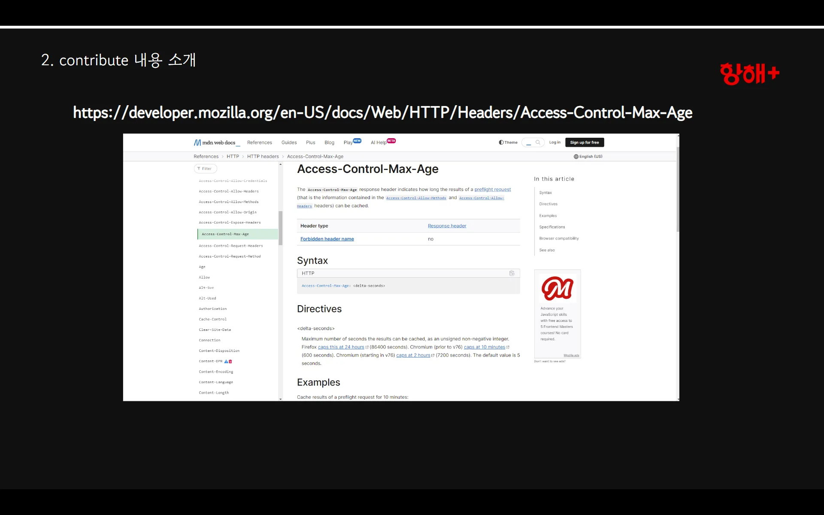The height and width of the screenshot is (515, 824).
Task: Toggle the Theme switcher icon
Action: pos(501,142)
